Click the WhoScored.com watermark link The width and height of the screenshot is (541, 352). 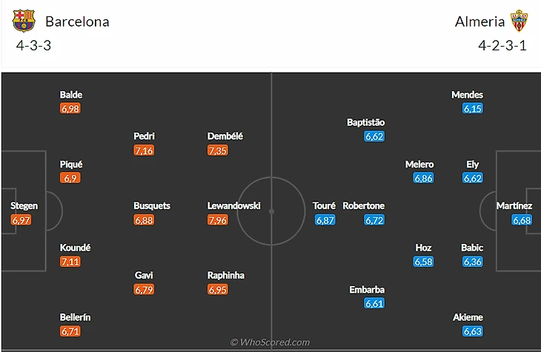pos(270,342)
